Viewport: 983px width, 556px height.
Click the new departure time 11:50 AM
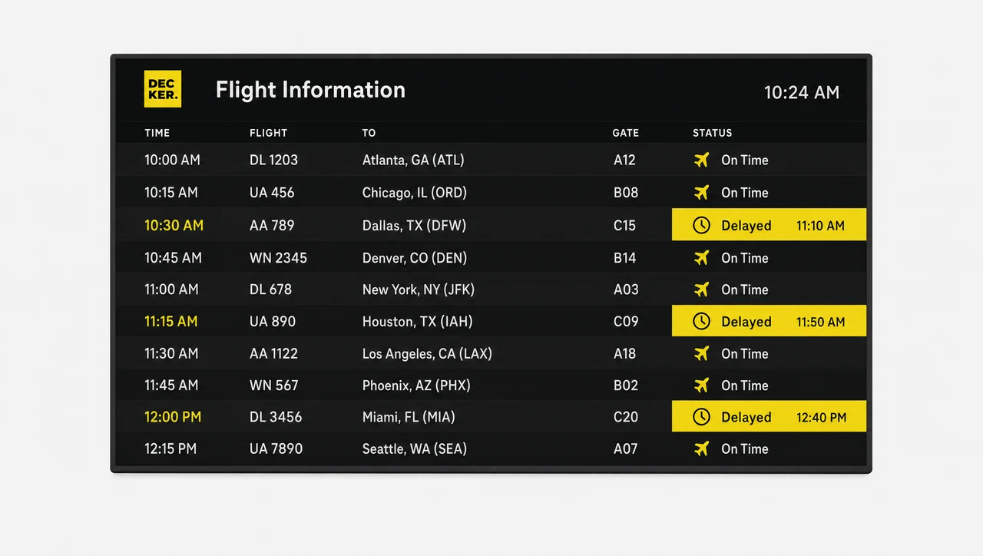821,322
